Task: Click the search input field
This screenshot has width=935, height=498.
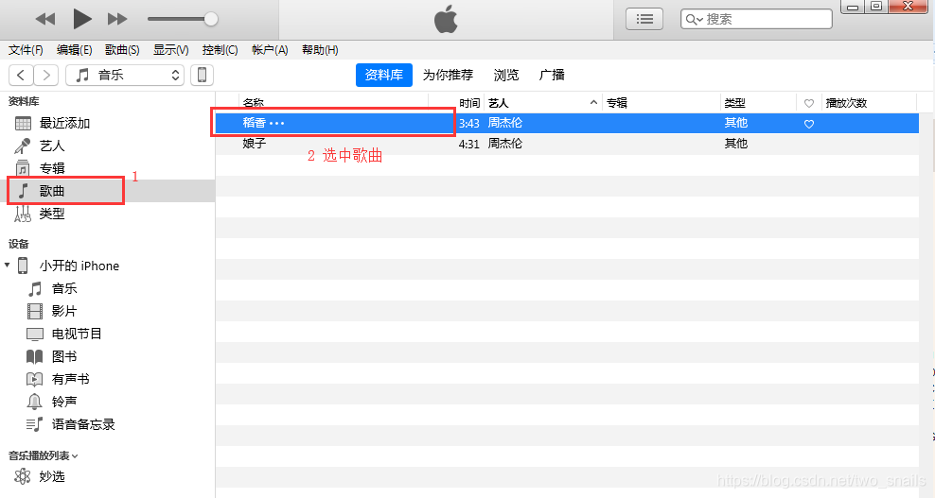Action: 756,19
